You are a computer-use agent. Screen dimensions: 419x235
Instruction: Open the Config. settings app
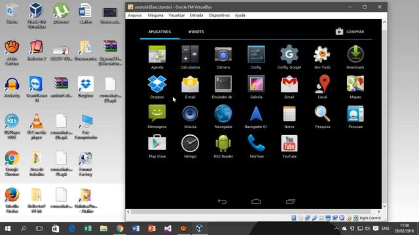(x=256, y=57)
